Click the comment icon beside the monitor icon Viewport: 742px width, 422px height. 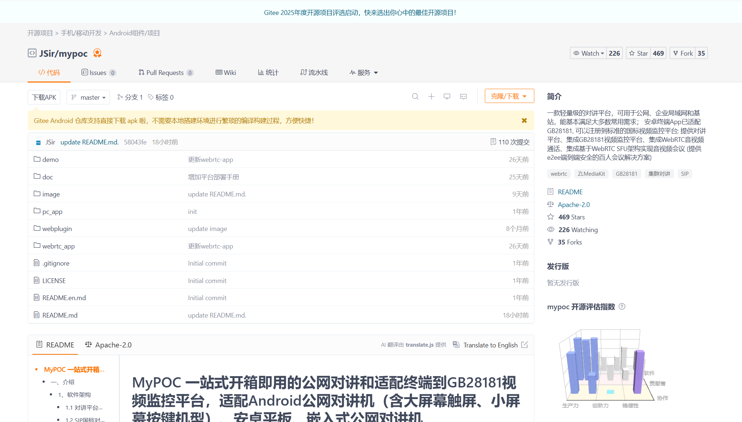click(x=463, y=96)
